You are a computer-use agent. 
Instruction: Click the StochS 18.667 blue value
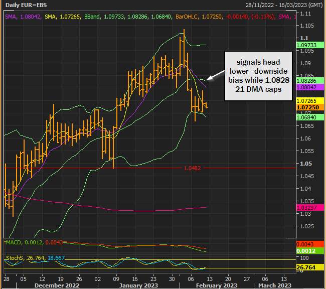(x=56, y=258)
